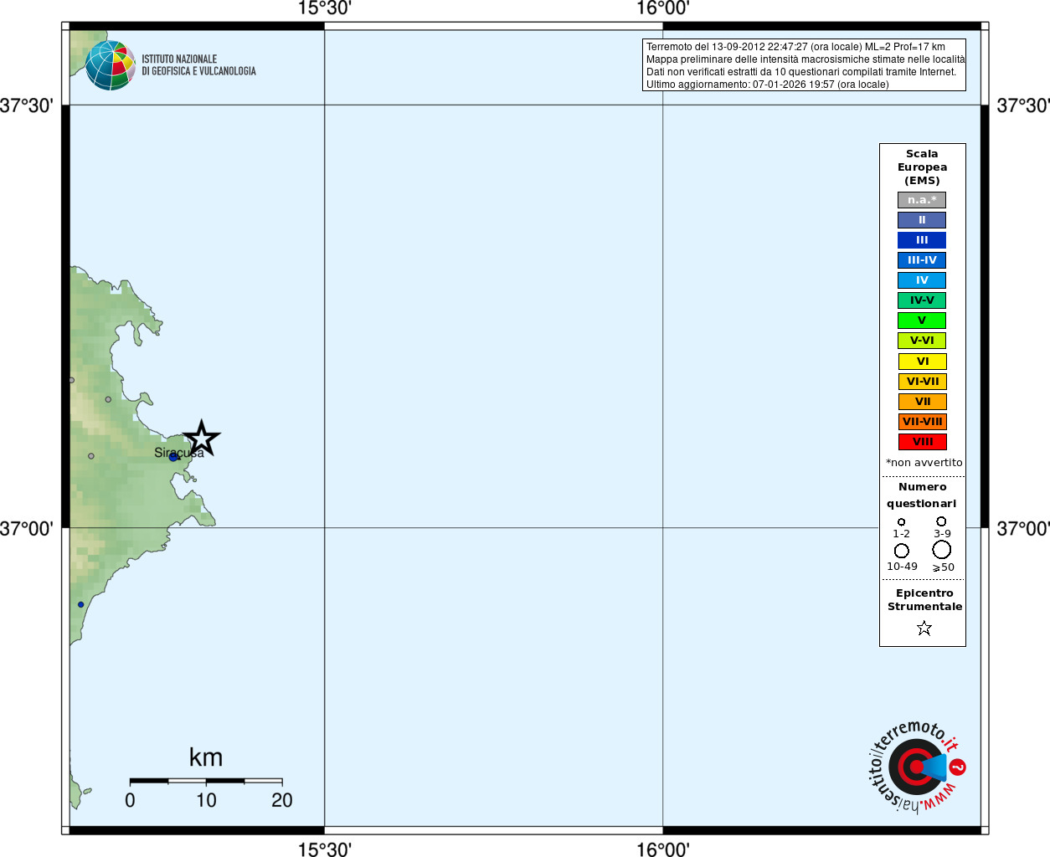
Task: Select the intensity II legend swatch
Action: (922, 220)
